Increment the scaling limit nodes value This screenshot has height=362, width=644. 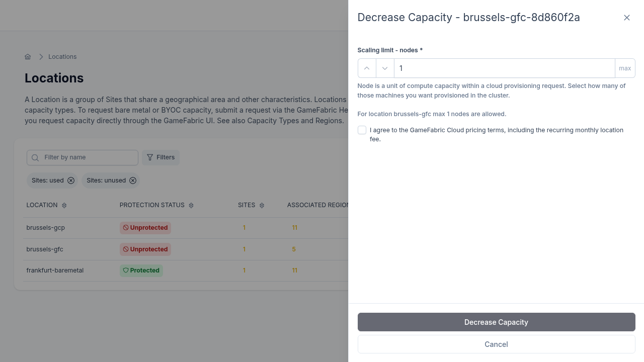(x=367, y=68)
